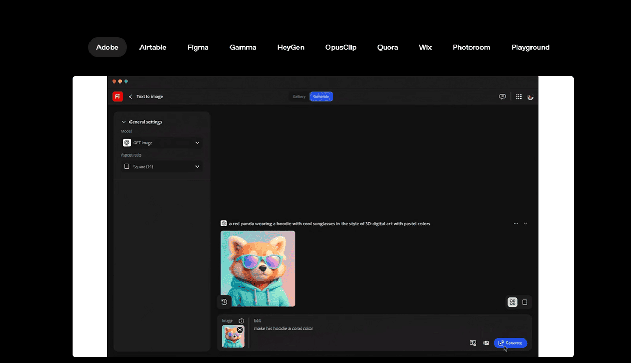Click the reference image thumbnail
The height and width of the screenshot is (363, 631).
233,337
